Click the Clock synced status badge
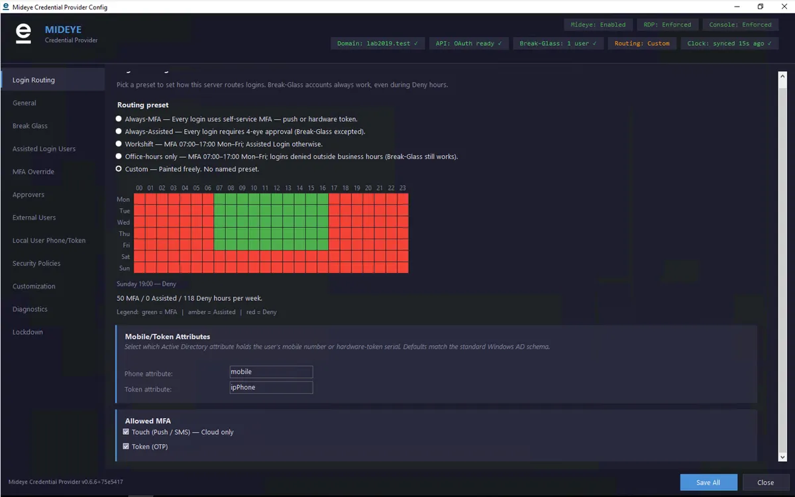Screen dimensions: 795x497 729,44
